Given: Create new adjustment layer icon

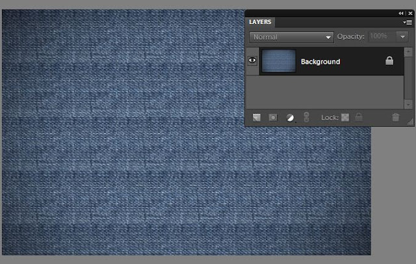Looking at the screenshot, I should coord(291,118).
